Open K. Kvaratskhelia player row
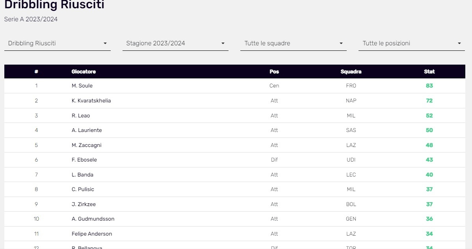The width and height of the screenshot is (472, 249). tap(91, 101)
